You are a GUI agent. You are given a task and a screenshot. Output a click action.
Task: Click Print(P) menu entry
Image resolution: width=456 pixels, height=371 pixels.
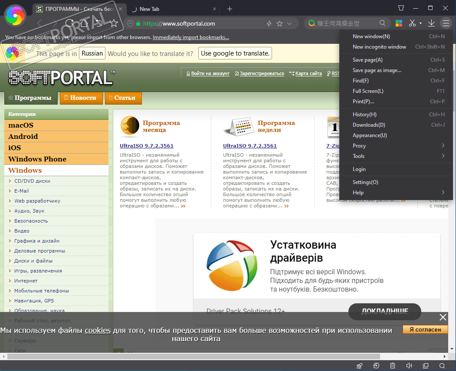(x=396, y=102)
